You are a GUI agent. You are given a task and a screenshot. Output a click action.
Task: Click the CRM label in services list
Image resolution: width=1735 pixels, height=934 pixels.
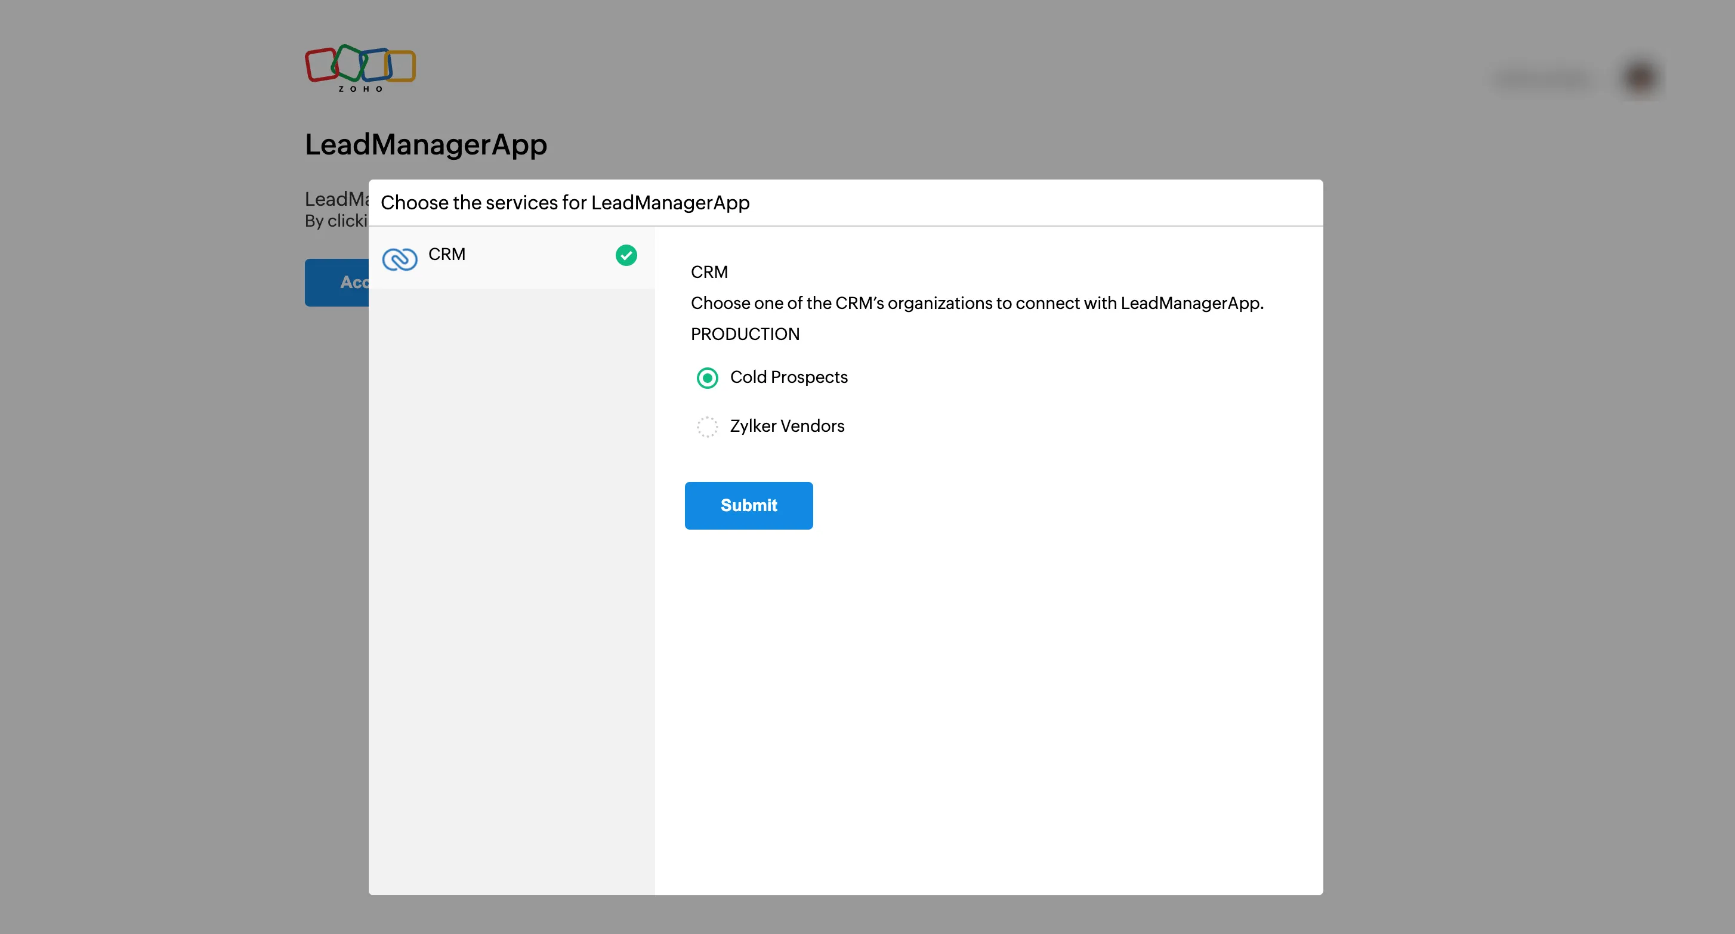tap(446, 255)
